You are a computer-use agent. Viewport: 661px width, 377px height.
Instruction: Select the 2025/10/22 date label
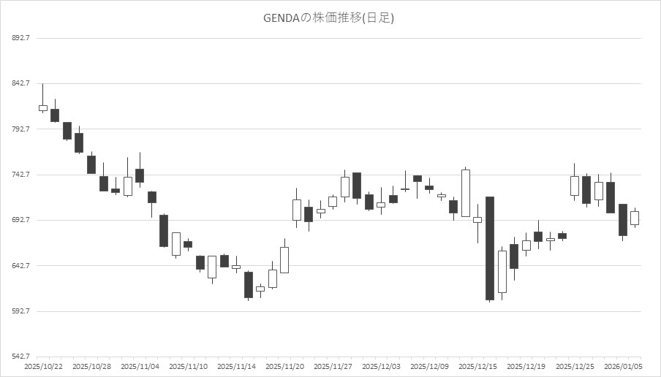[x=43, y=366]
